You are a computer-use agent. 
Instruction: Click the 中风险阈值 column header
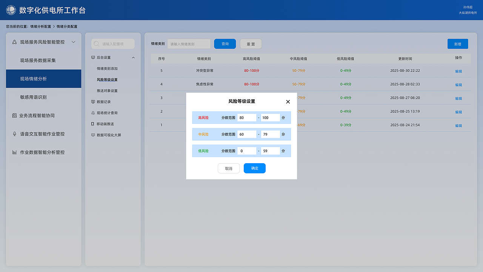(x=298, y=59)
